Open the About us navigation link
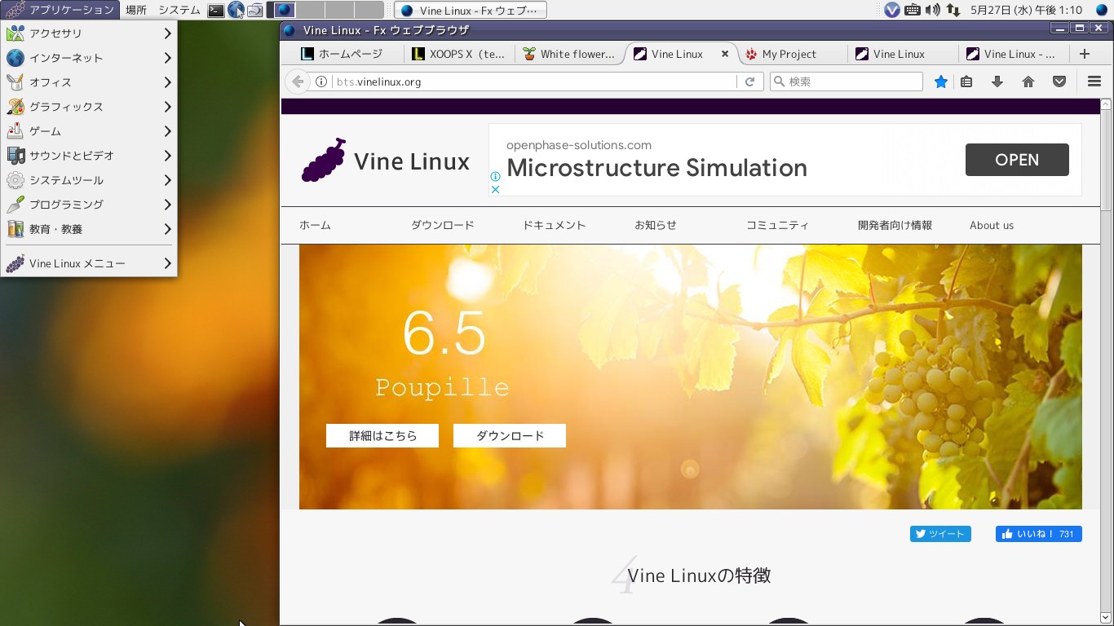This screenshot has width=1114, height=626. point(992,226)
